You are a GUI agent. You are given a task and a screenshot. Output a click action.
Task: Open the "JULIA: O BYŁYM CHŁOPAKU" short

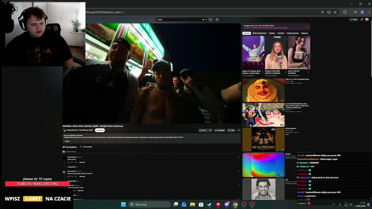[x=299, y=53]
